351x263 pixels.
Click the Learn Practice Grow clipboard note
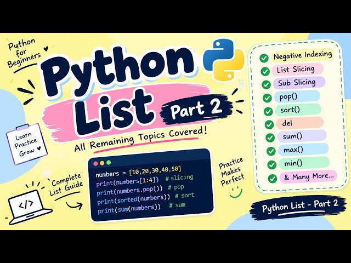pyautogui.click(x=27, y=144)
